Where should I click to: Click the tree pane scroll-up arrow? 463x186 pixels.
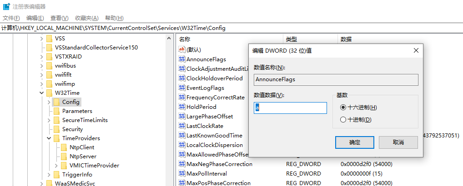pyautogui.click(x=169, y=38)
